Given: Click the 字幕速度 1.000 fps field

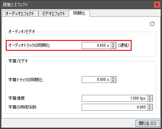Looking at the screenshot, I should click(x=114, y=98).
